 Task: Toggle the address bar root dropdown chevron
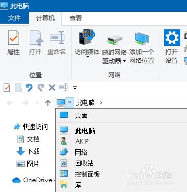click(x=70, y=102)
